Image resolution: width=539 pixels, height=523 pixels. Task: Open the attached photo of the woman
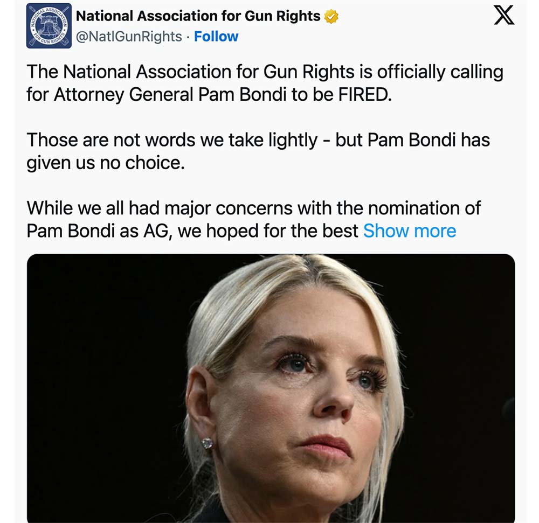[271, 388]
